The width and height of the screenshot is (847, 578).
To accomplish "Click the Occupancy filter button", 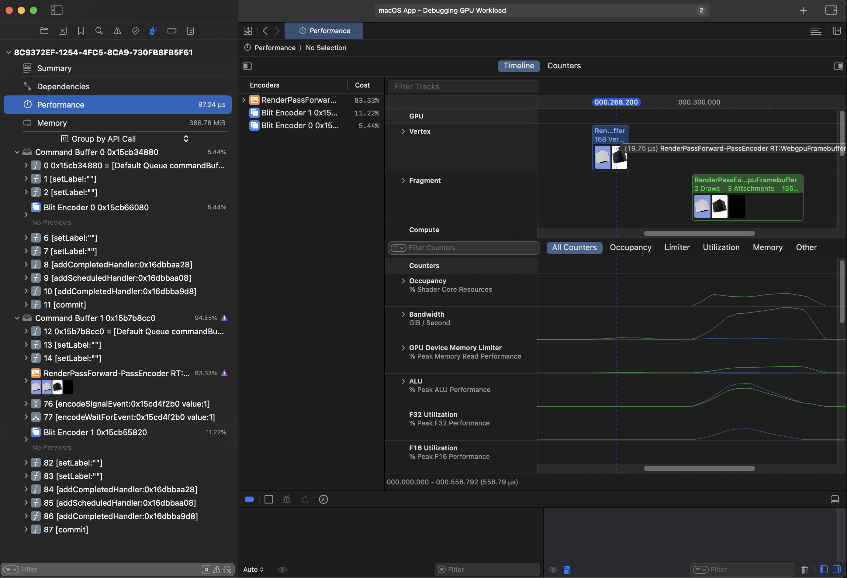I will [631, 248].
